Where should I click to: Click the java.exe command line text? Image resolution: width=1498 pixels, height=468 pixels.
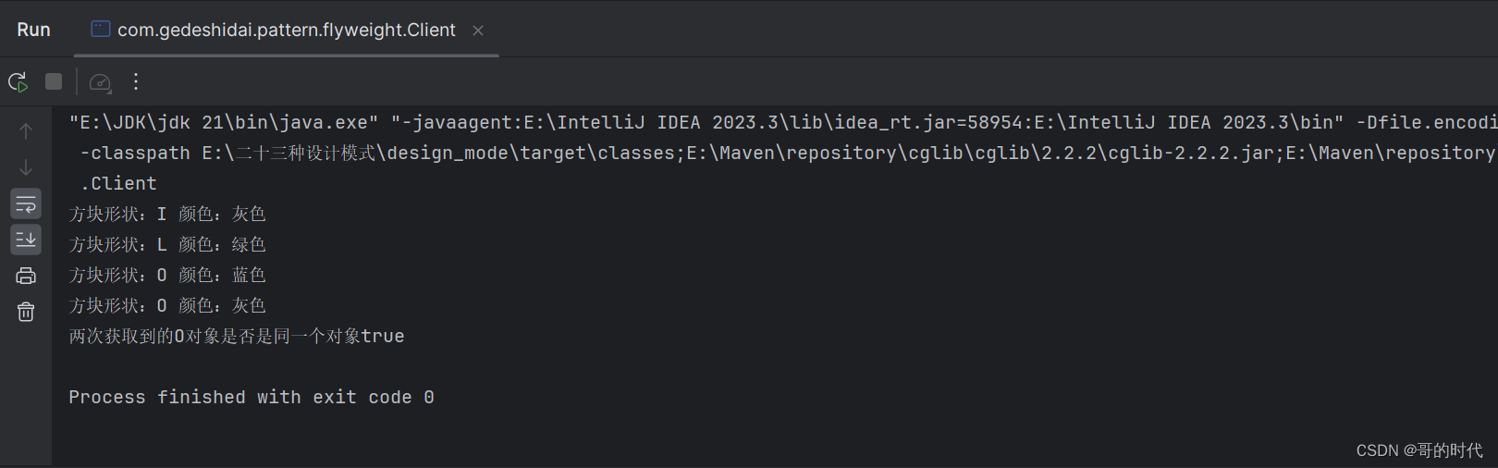[x=224, y=123]
